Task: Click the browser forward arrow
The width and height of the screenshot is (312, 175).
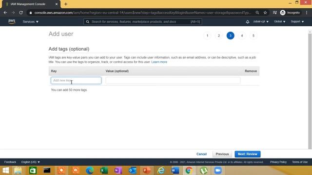Action: tap(13, 13)
